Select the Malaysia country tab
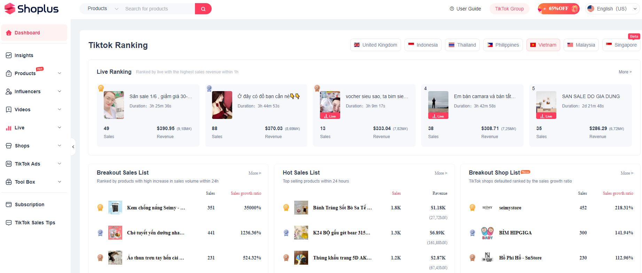 click(581, 45)
